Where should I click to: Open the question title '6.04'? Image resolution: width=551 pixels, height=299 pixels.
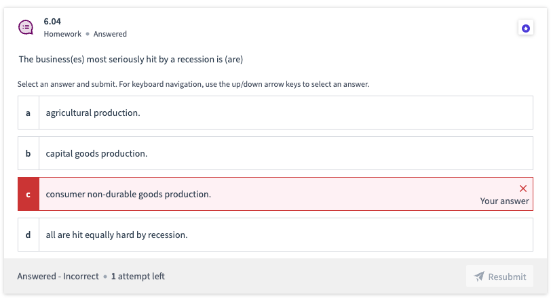click(52, 22)
